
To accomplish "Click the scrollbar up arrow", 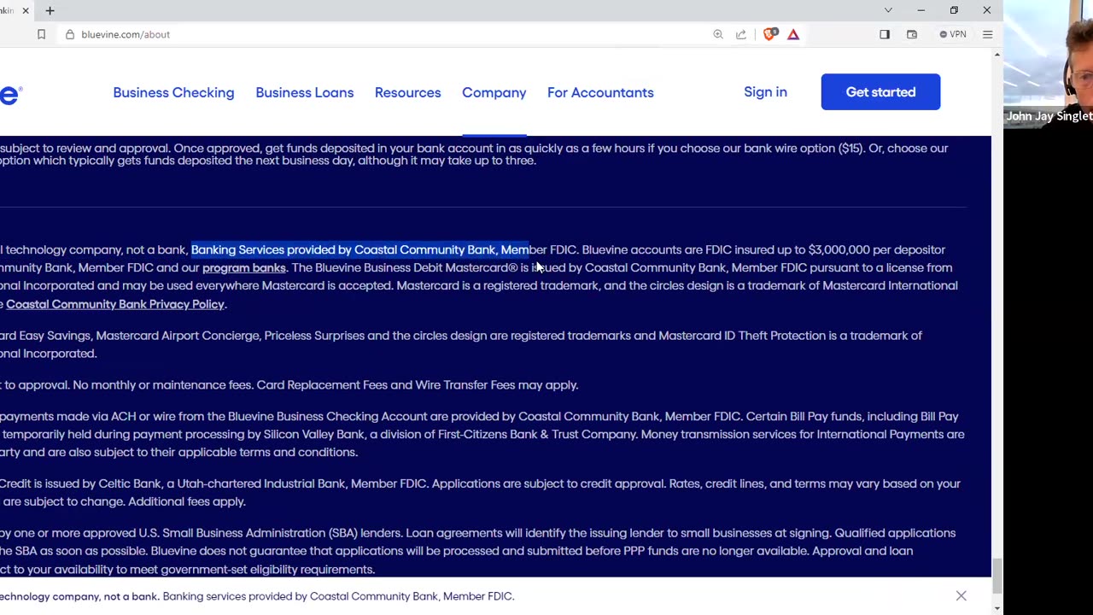I will point(997,55).
